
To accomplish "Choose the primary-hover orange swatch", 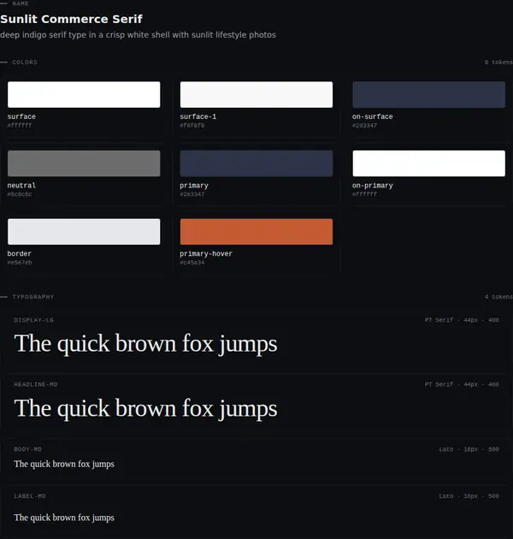I will (256, 232).
